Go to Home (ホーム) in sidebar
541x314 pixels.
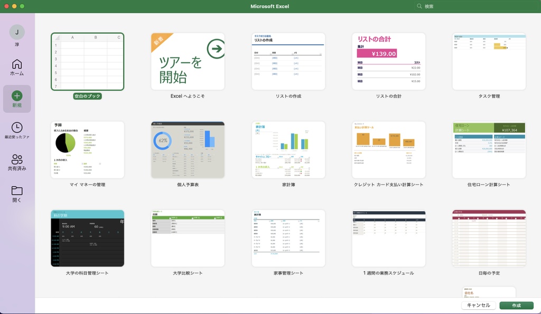[17, 68]
